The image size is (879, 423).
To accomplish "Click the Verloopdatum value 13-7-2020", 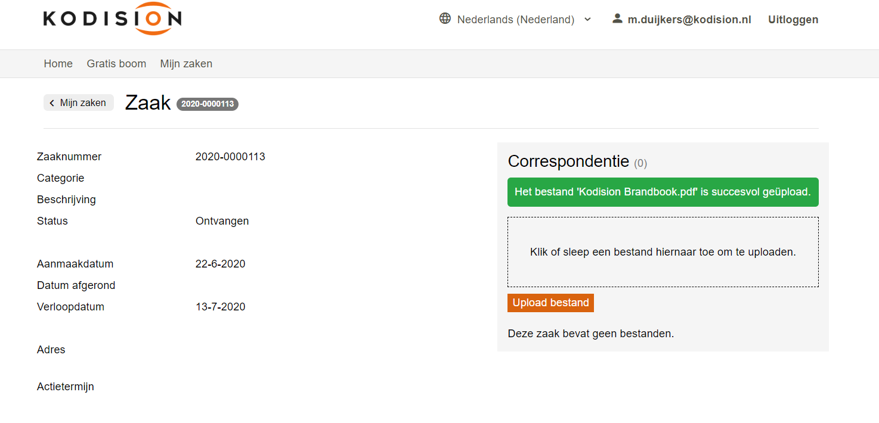I will click(220, 307).
